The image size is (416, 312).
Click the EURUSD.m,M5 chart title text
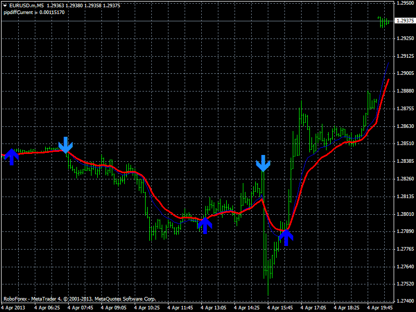[x=27, y=5]
